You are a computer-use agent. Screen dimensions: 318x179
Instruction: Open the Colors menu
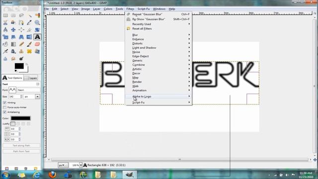(x=108, y=9)
